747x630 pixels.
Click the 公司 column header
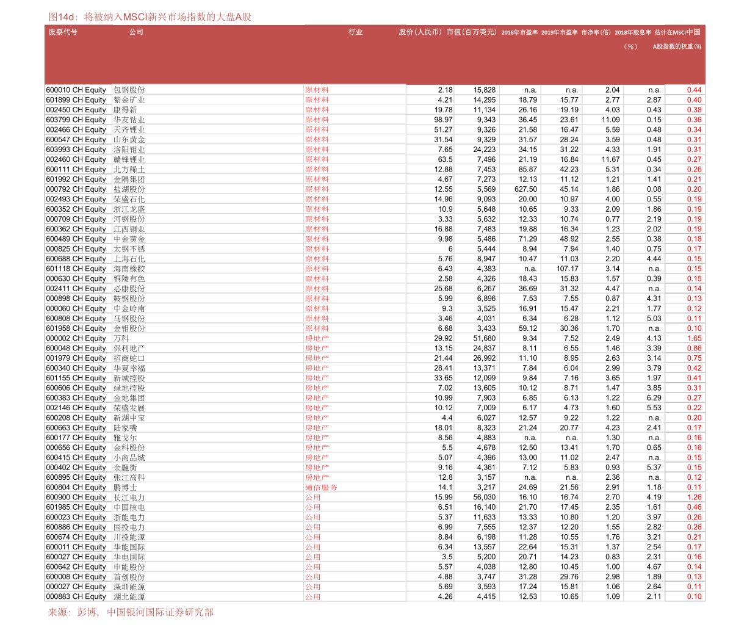pyautogui.click(x=136, y=32)
